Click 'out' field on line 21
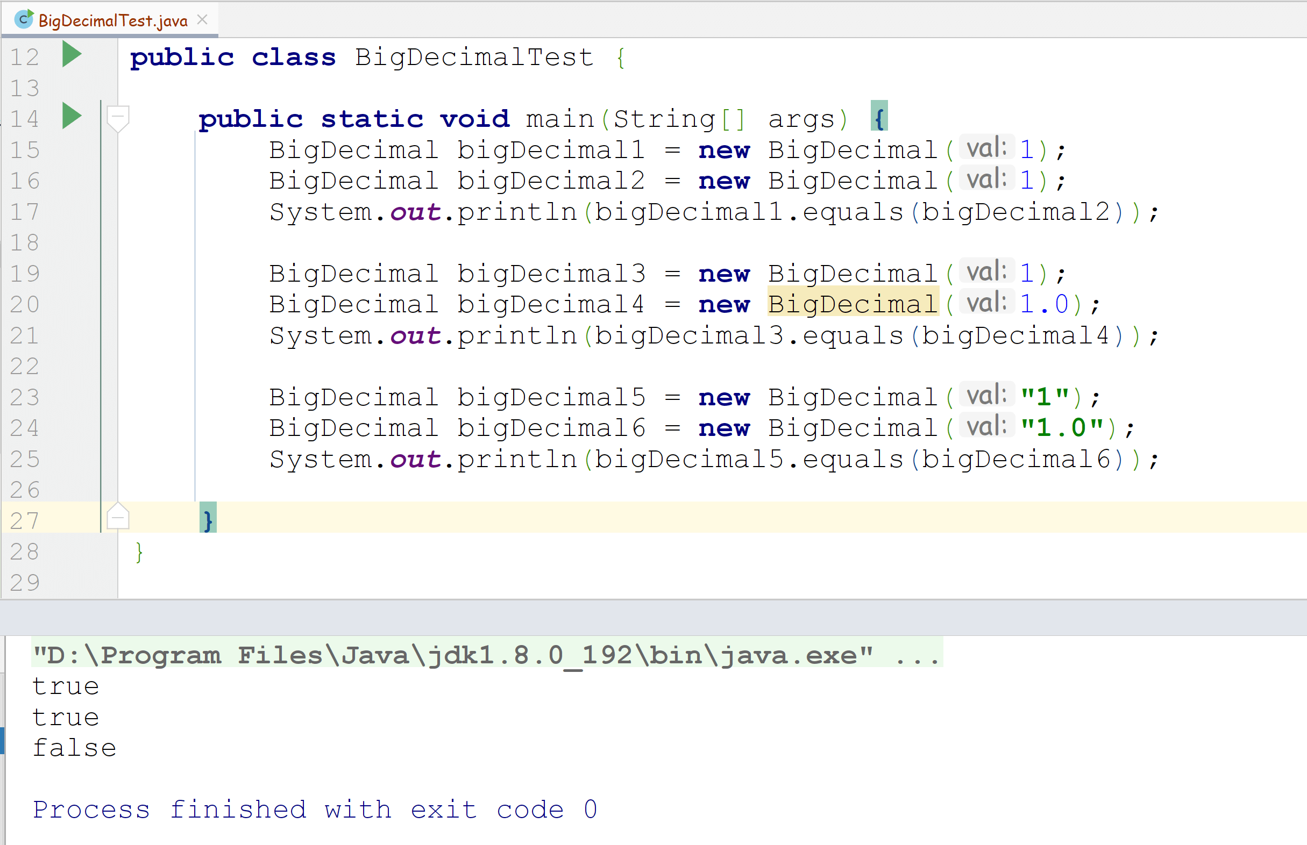This screenshot has width=1307, height=845. [x=415, y=335]
